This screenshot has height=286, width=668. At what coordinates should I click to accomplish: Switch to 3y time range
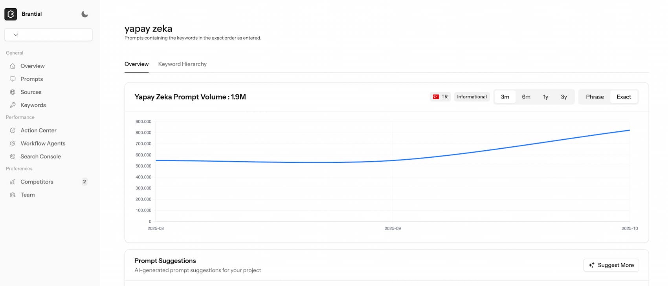point(564,97)
